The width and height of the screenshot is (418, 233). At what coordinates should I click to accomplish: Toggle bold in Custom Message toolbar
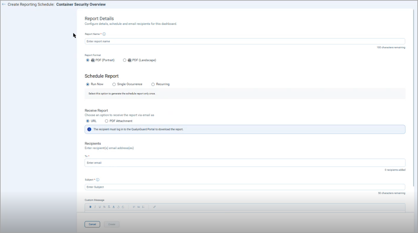pos(90,207)
